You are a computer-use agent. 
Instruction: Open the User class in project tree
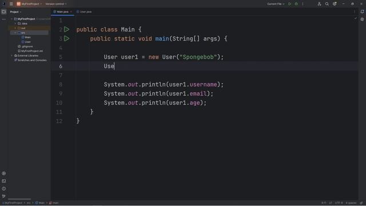point(26,42)
